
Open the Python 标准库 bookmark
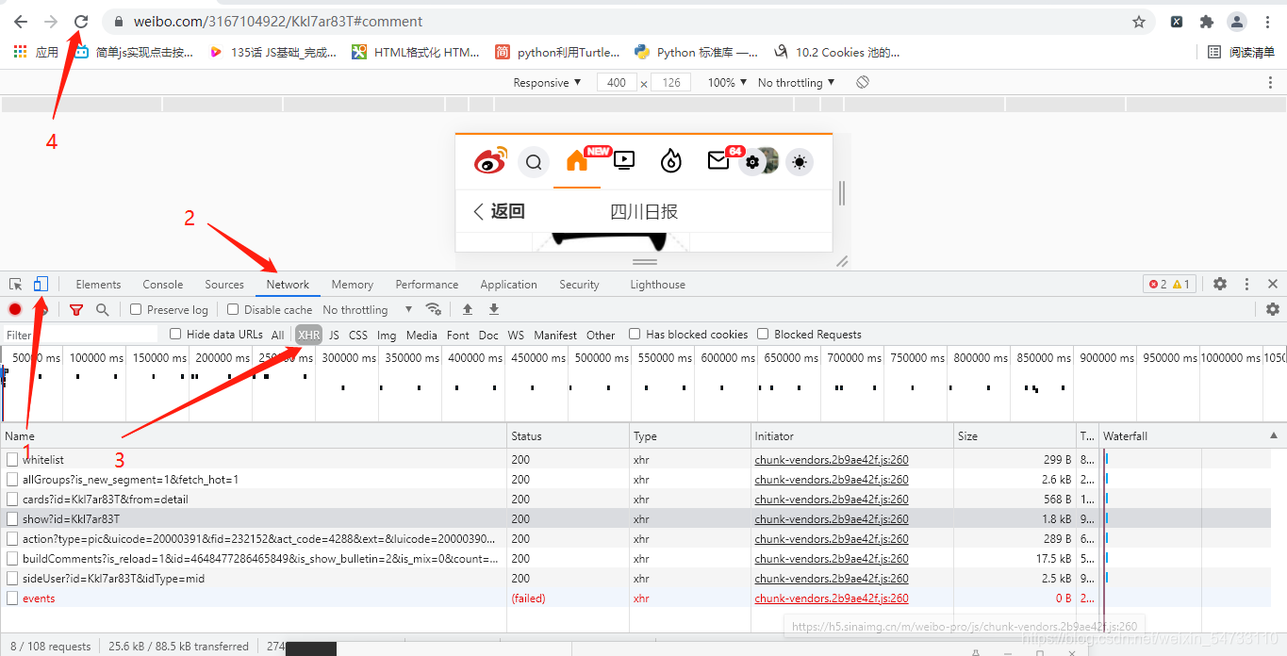click(697, 52)
